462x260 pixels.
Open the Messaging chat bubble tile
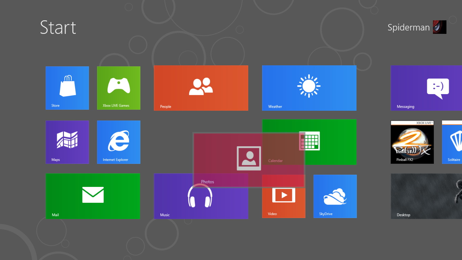point(426,88)
